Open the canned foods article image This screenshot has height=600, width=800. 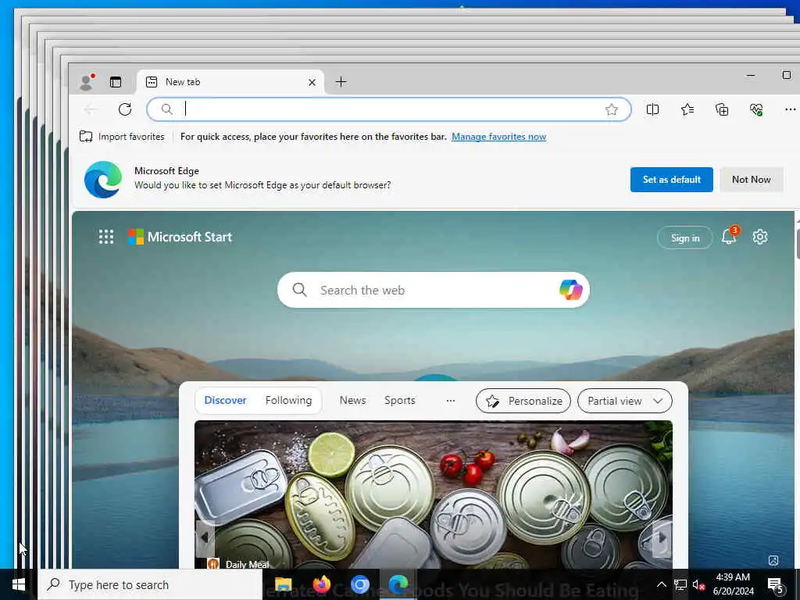click(x=433, y=494)
